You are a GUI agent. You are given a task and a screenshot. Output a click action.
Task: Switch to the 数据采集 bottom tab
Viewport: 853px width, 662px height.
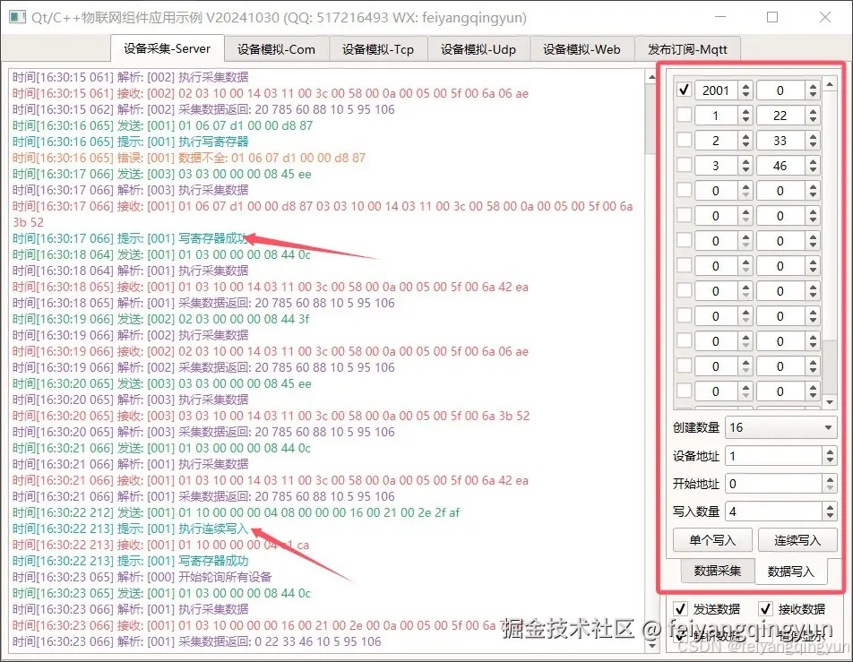(x=718, y=571)
